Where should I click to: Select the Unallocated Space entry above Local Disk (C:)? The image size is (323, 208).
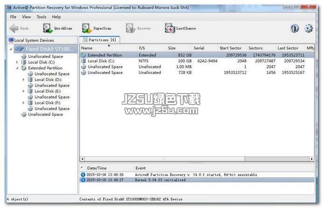pyautogui.click(x=46, y=56)
